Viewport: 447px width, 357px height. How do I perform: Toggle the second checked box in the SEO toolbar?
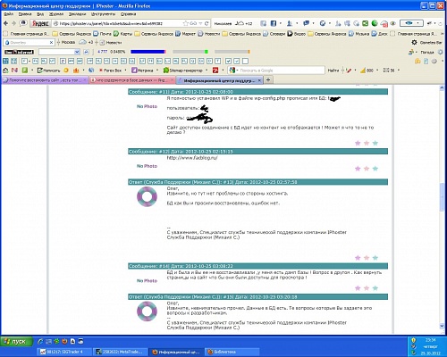[x=237, y=61]
